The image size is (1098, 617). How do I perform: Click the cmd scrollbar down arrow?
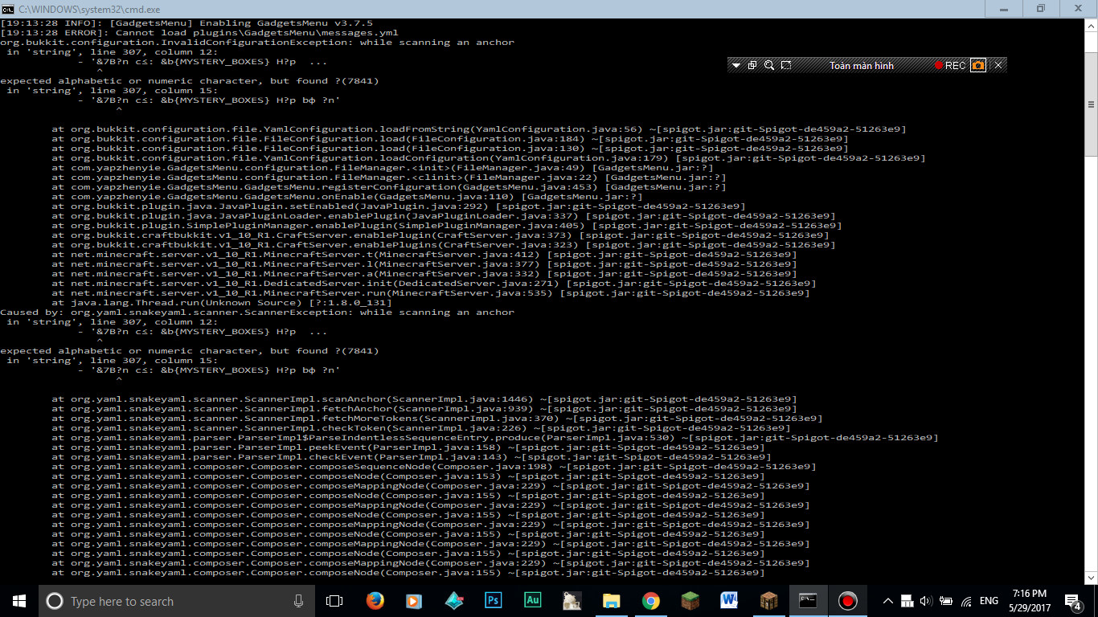pyautogui.click(x=1091, y=576)
